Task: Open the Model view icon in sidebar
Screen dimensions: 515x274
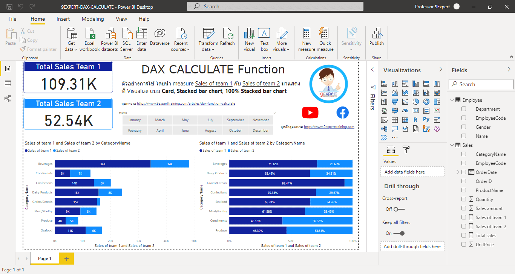Action: point(8,98)
